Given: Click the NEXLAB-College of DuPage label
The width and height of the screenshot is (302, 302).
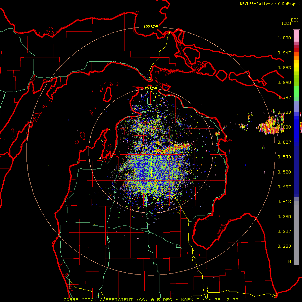Looking at the screenshot, I should [270, 4].
